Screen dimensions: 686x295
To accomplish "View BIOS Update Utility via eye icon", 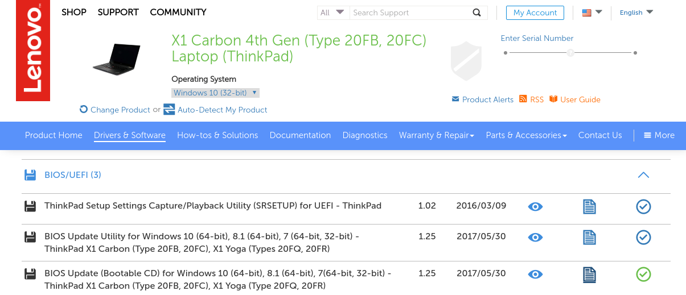I will (x=535, y=237).
